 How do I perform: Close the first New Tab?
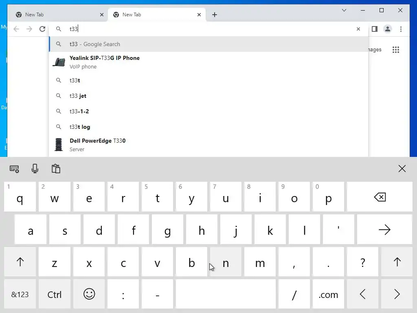click(101, 15)
